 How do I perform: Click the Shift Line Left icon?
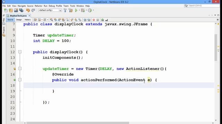pyautogui.click(x=85, y=20)
